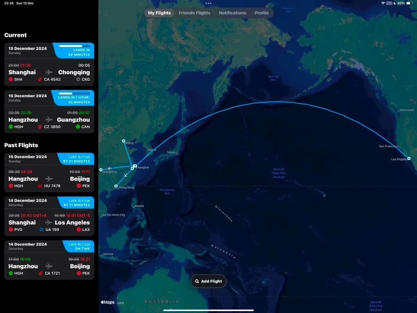Click the China Southern logo beside CZ 3850
Image resolution: width=417 pixels, height=313 pixels.
pyautogui.click(x=40, y=127)
